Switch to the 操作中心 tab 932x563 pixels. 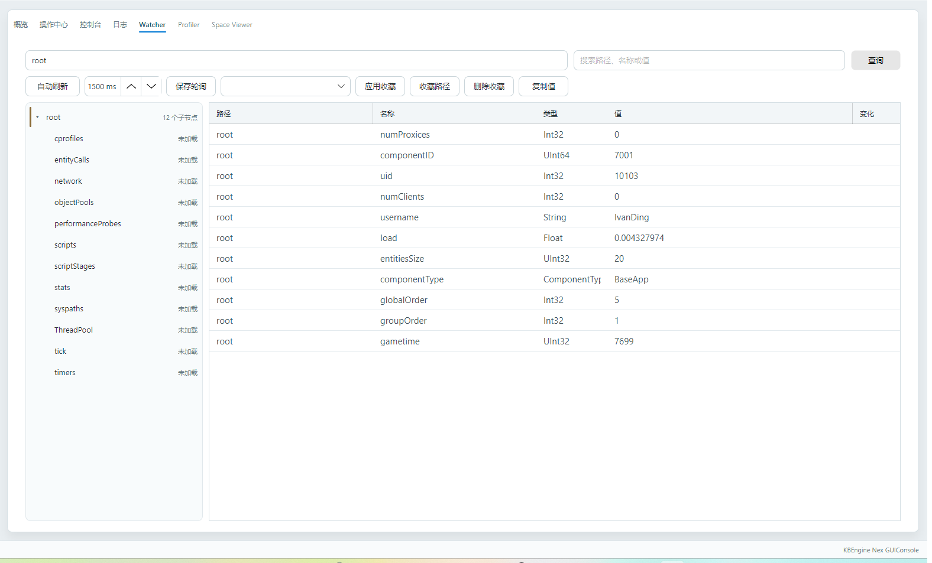[x=54, y=25]
